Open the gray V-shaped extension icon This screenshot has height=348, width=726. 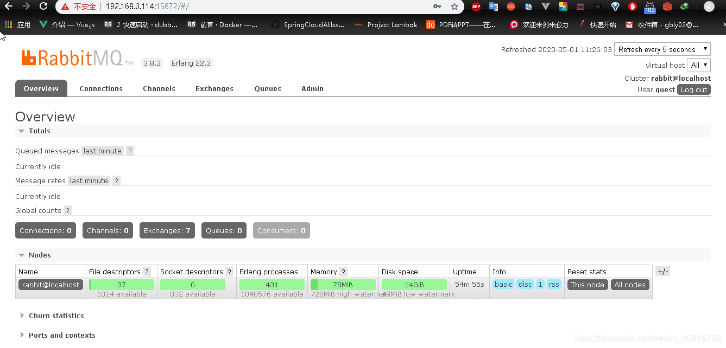[x=546, y=7]
